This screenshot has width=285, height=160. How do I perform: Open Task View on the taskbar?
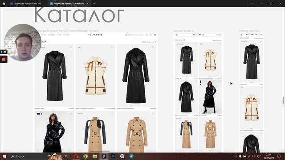[x=67, y=156]
